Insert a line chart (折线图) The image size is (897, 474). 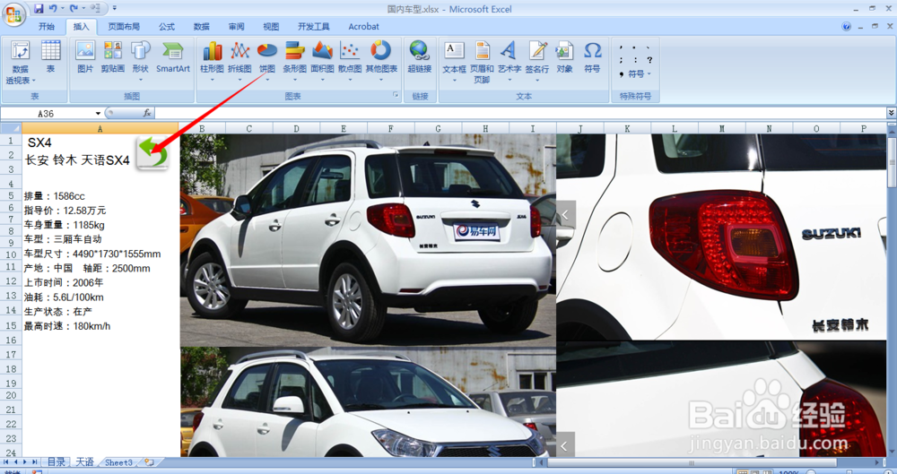pos(239,60)
